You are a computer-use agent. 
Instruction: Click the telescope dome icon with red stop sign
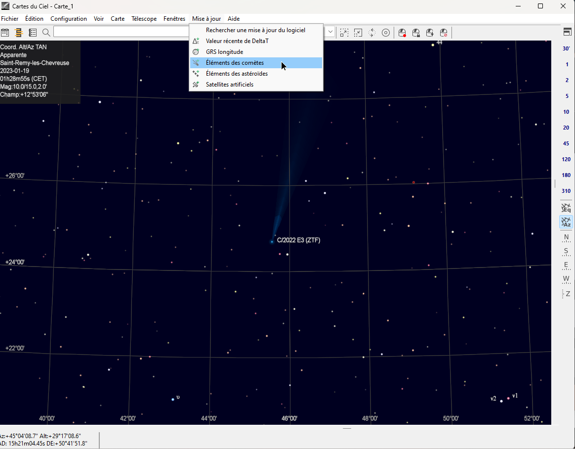click(444, 33)
